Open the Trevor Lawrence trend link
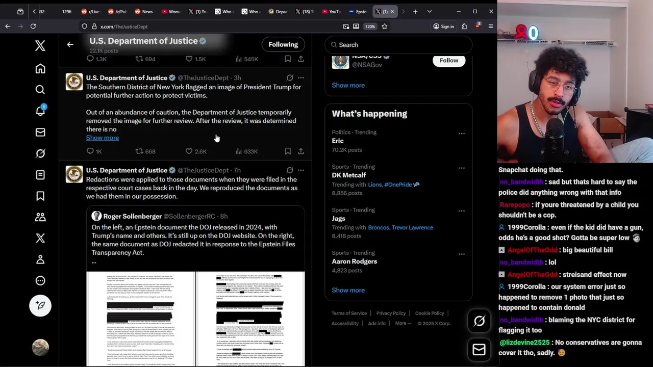Viewport: 653px width, 367px height. pyautogui.click(x=413, y=227)
